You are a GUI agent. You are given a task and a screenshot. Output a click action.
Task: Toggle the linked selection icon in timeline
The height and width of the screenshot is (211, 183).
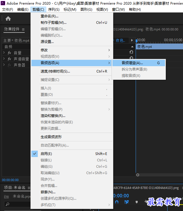(127, 202)
